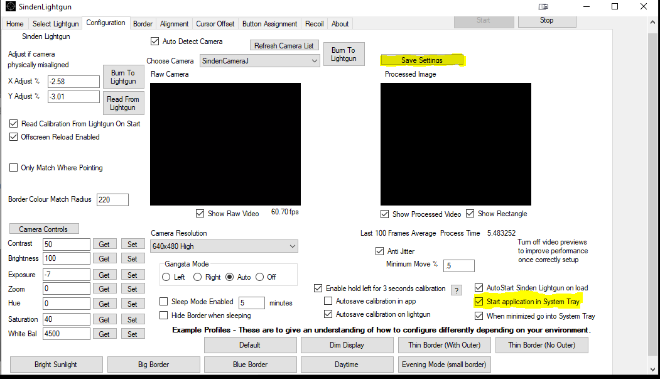Switch to the Alignment tab

[x=174, y=24]
